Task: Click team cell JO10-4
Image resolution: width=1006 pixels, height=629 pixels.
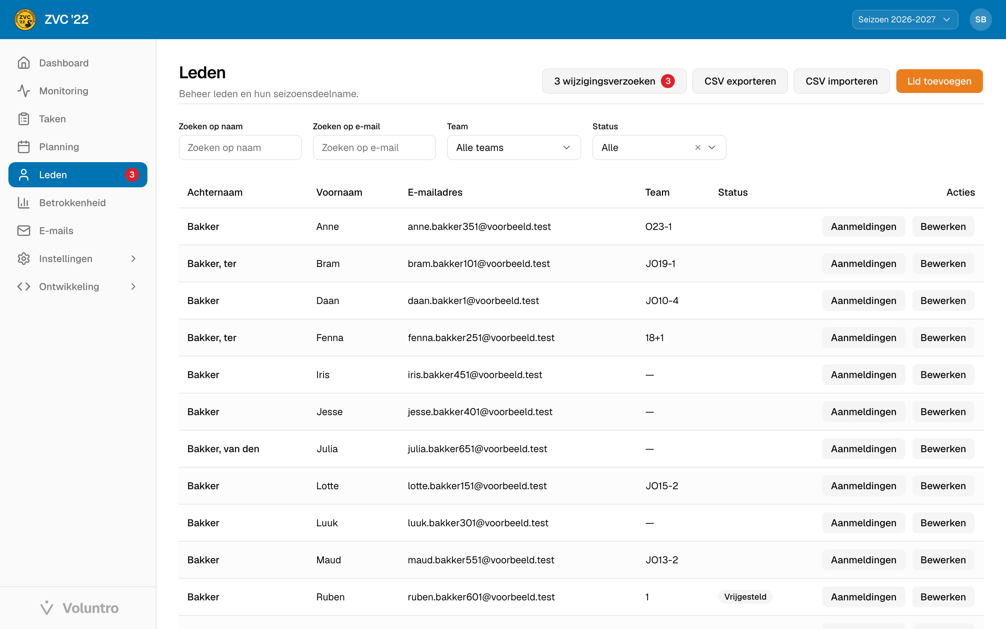Action: pyautogui.click(x=662, y=301)
